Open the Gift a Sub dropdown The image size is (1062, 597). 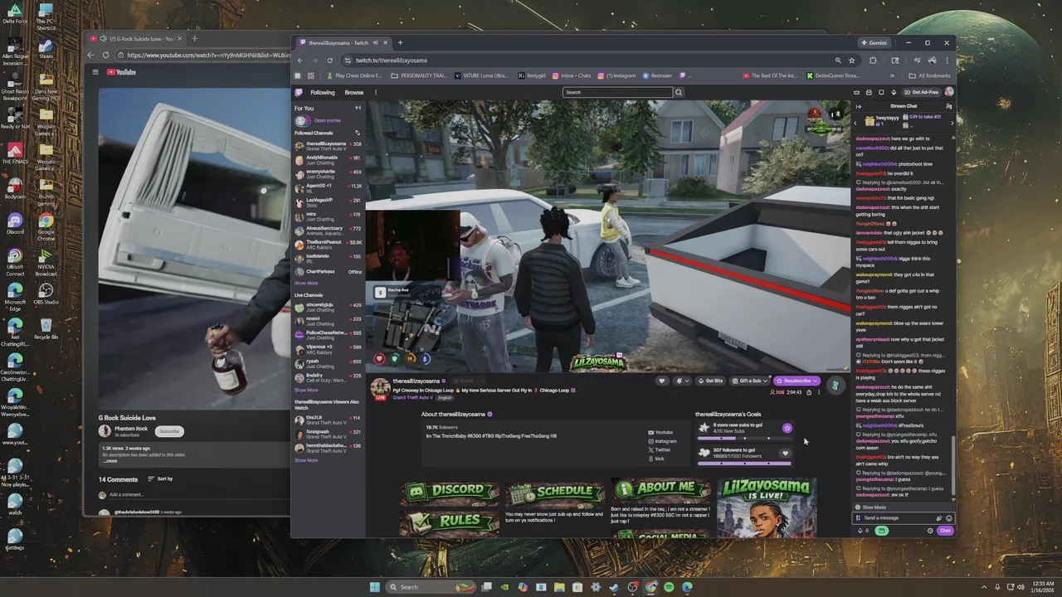point(750,381)
